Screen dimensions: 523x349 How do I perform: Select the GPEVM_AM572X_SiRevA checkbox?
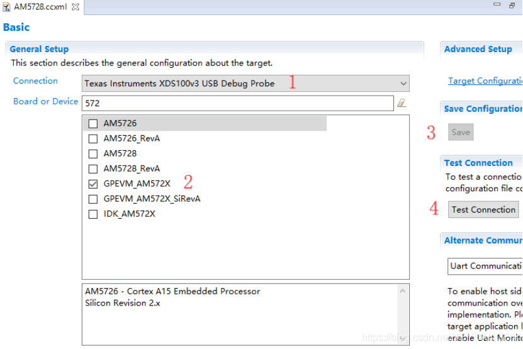[93, 199]
